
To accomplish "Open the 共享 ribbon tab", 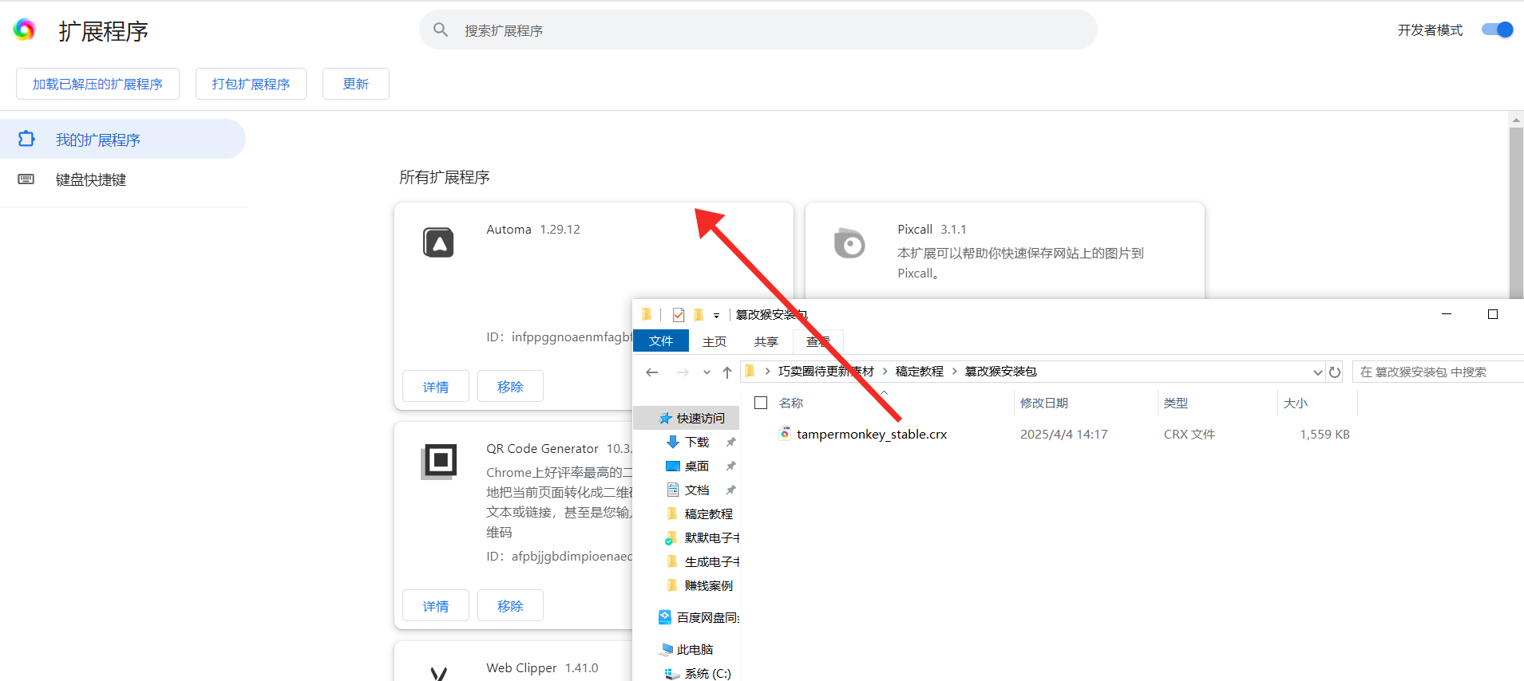I will [766, 341].
